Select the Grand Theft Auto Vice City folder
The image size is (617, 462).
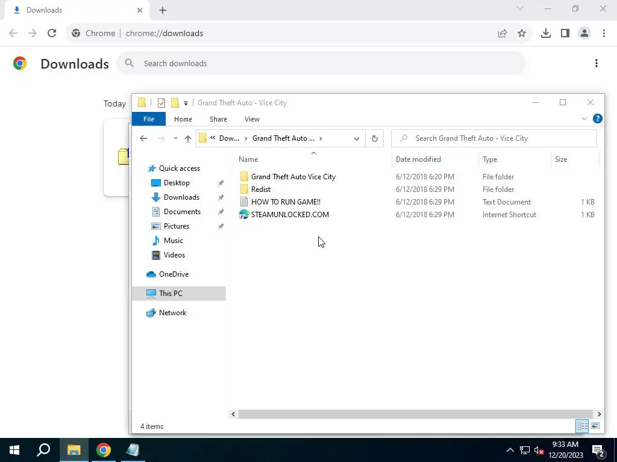[x=293, y=177]
